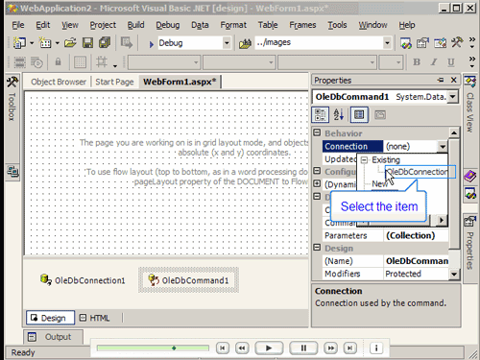Click the Lock Element padlock icon

click(58, 62)
